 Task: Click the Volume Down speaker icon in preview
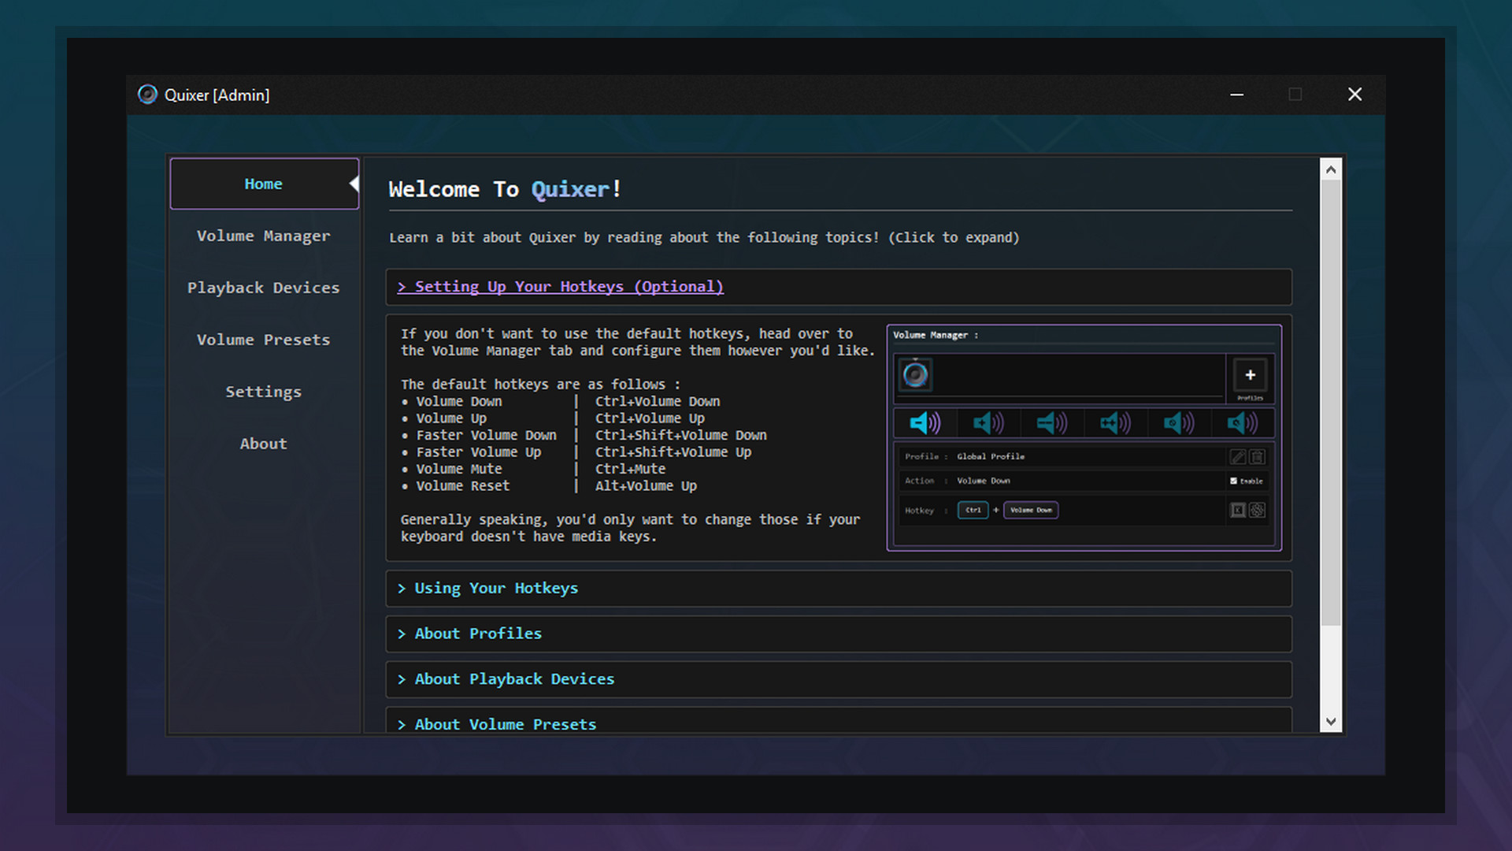coord(924,423)
